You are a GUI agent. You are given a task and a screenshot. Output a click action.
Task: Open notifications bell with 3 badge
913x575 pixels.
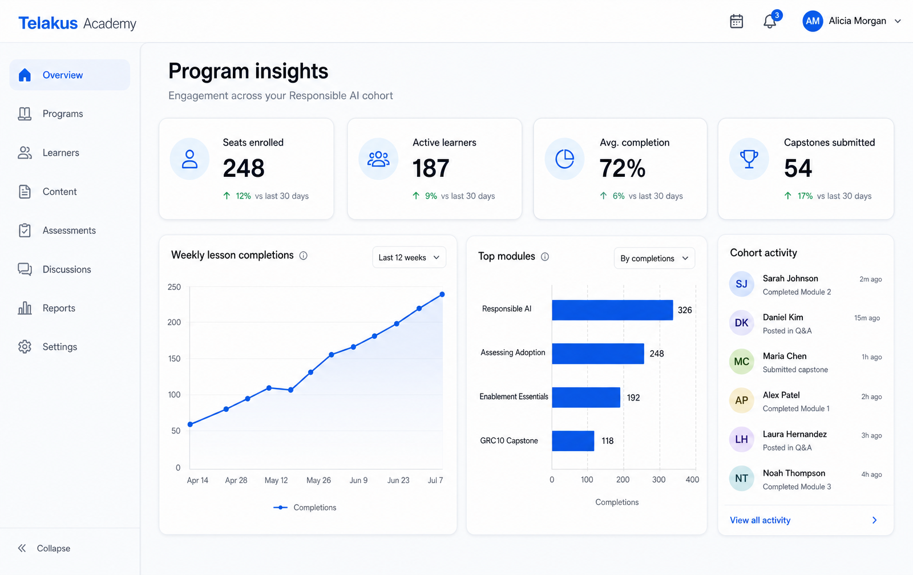[771, 21]
